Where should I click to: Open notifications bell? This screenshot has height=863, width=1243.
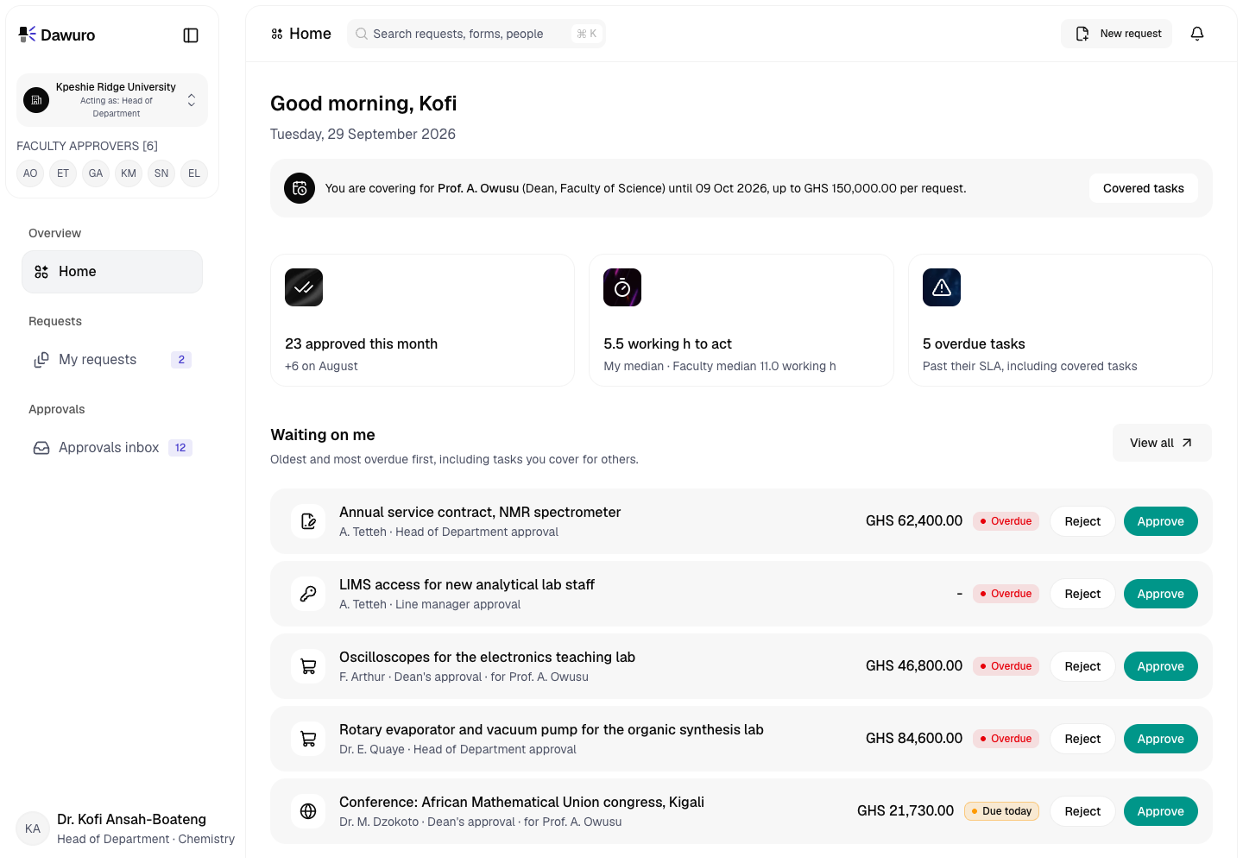click(x=1197, y=34)
